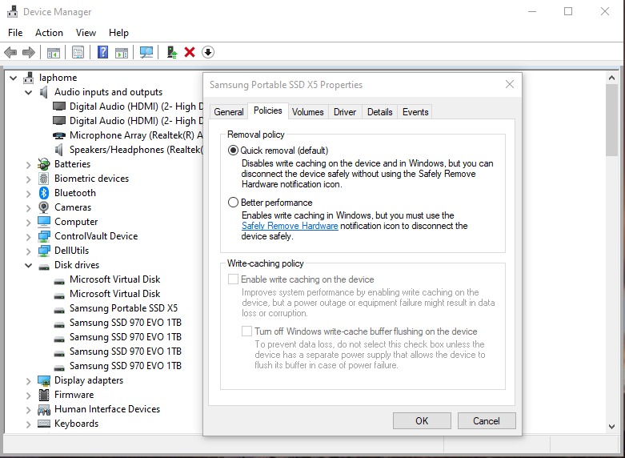
Task: Click the Update device driver icon
Action: tap(172, 52)
